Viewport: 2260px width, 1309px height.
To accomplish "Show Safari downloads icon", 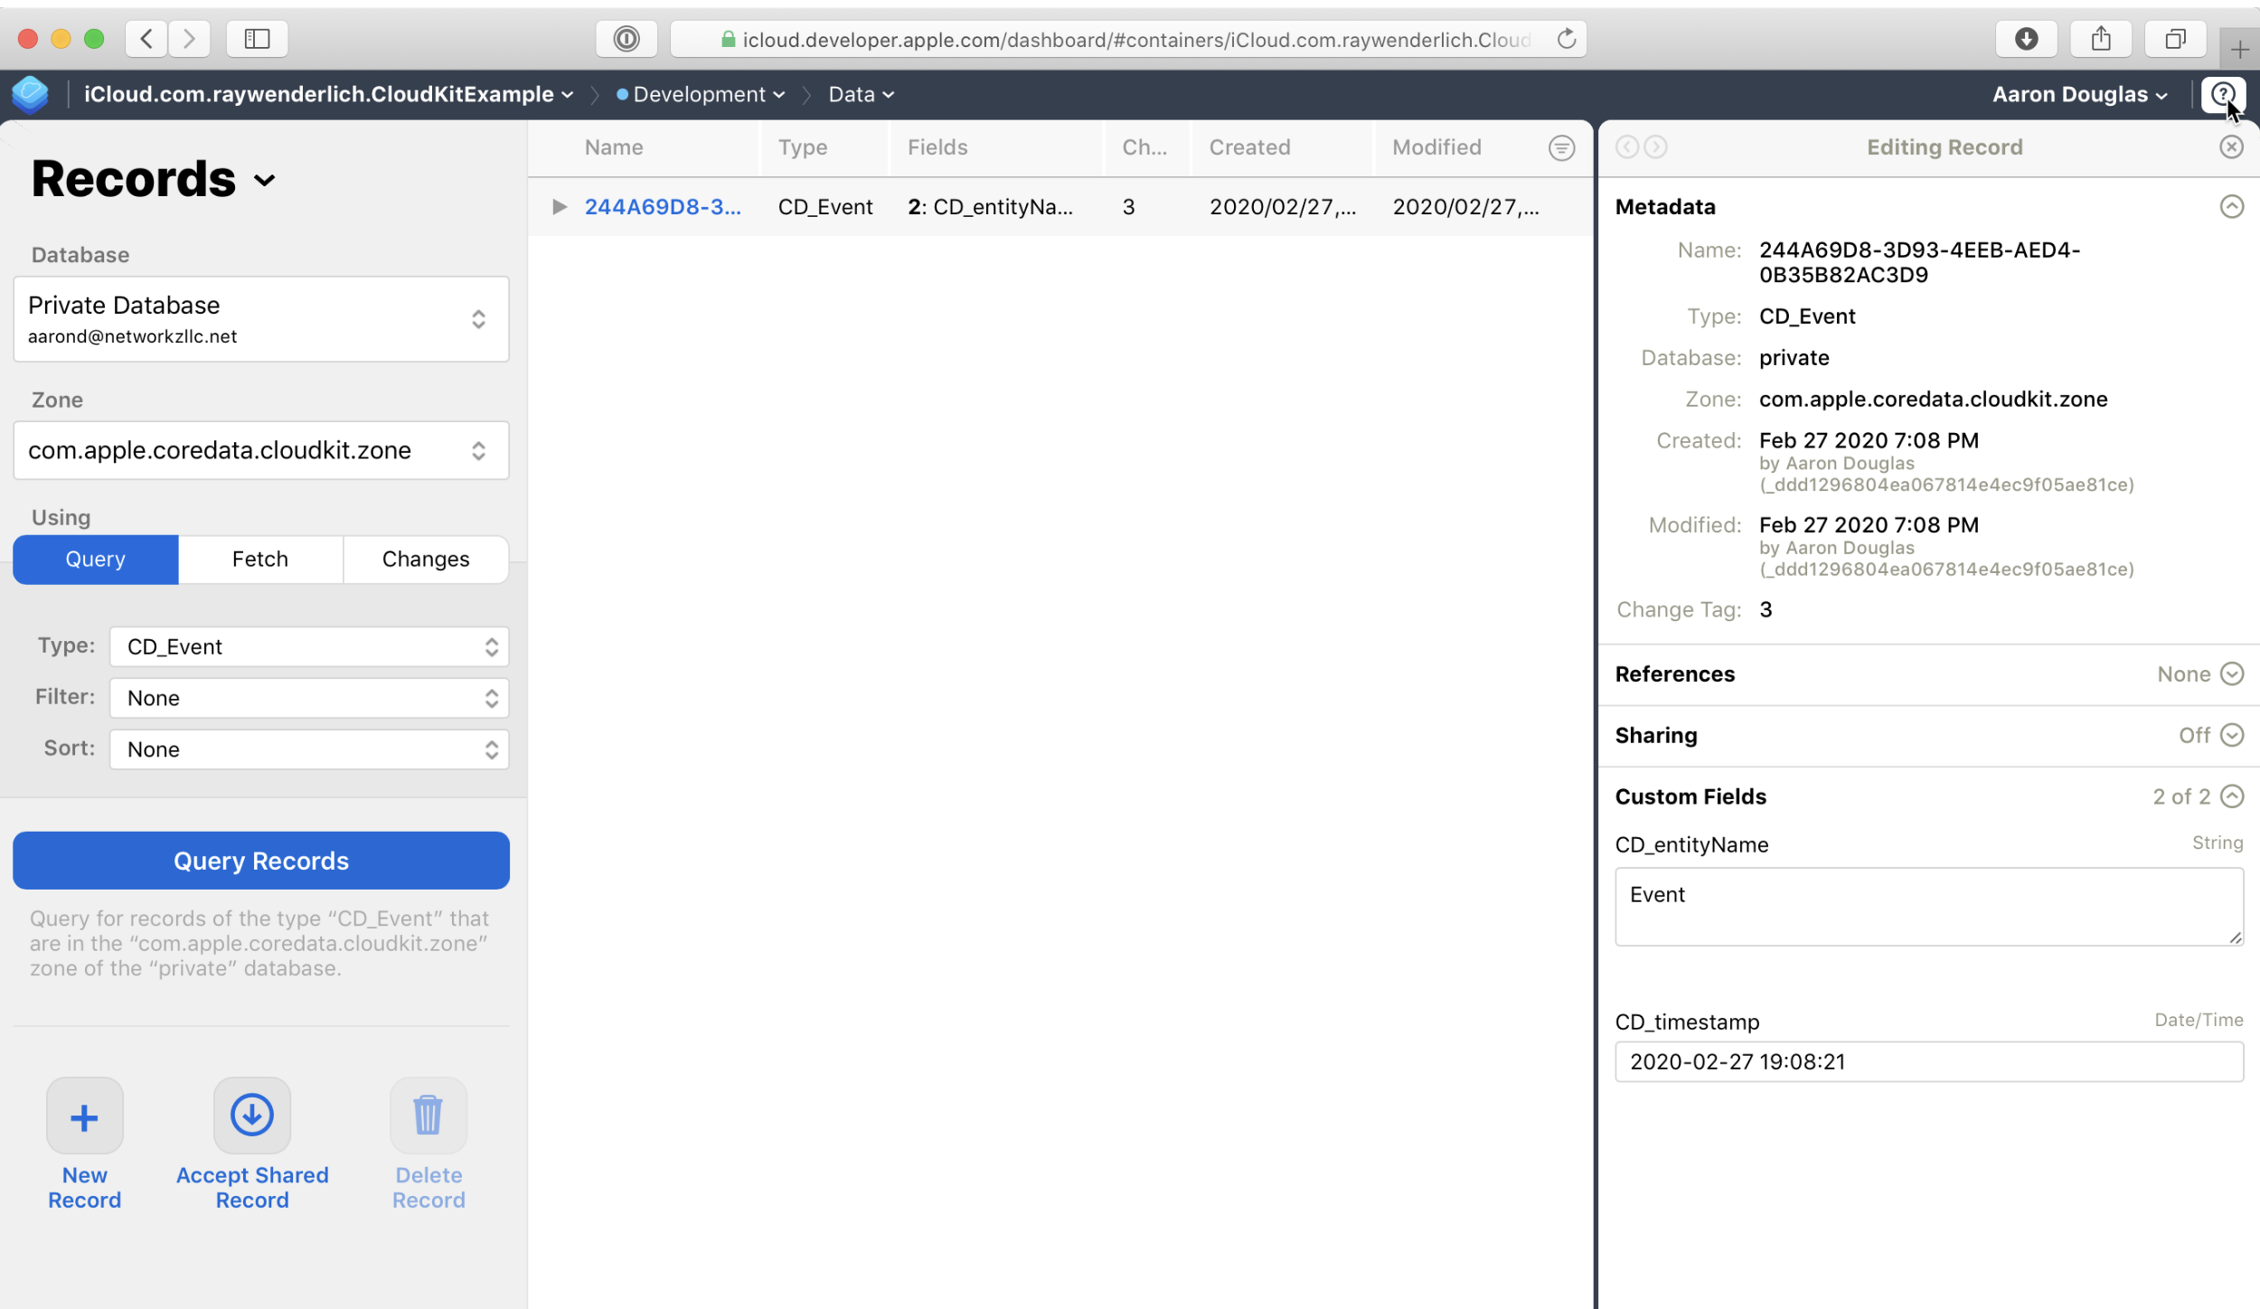I will [2027, 39].
